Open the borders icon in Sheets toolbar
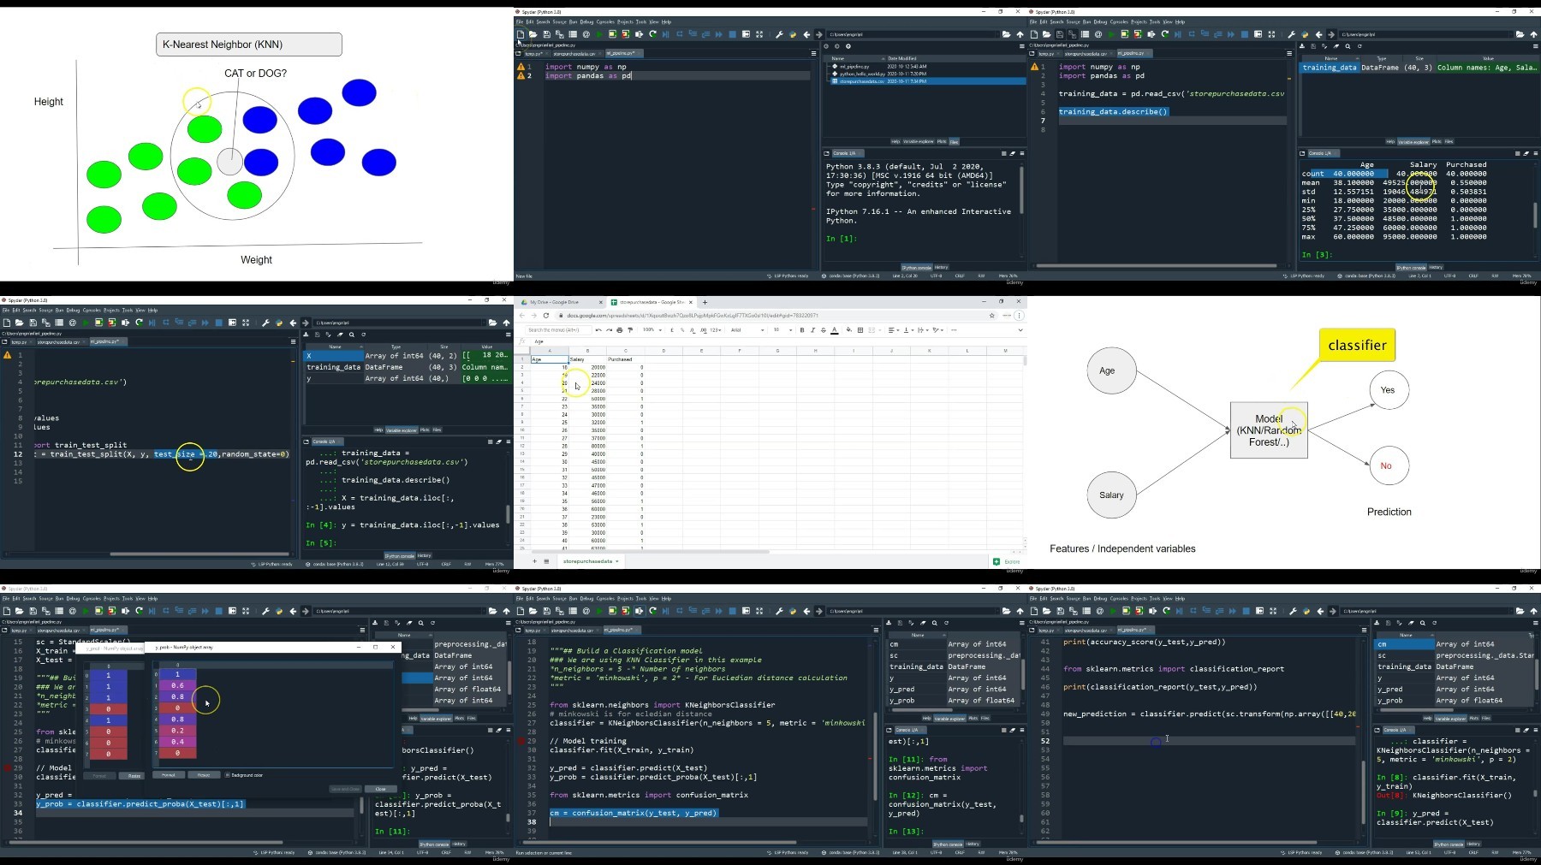The width and height of the screenshot is (1541, 865). (x=860, y=330)
